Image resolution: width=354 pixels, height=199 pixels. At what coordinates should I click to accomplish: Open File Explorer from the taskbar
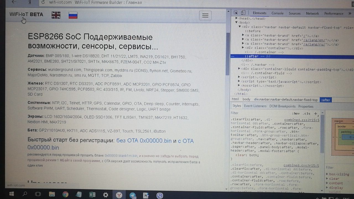tap(52, 194)
